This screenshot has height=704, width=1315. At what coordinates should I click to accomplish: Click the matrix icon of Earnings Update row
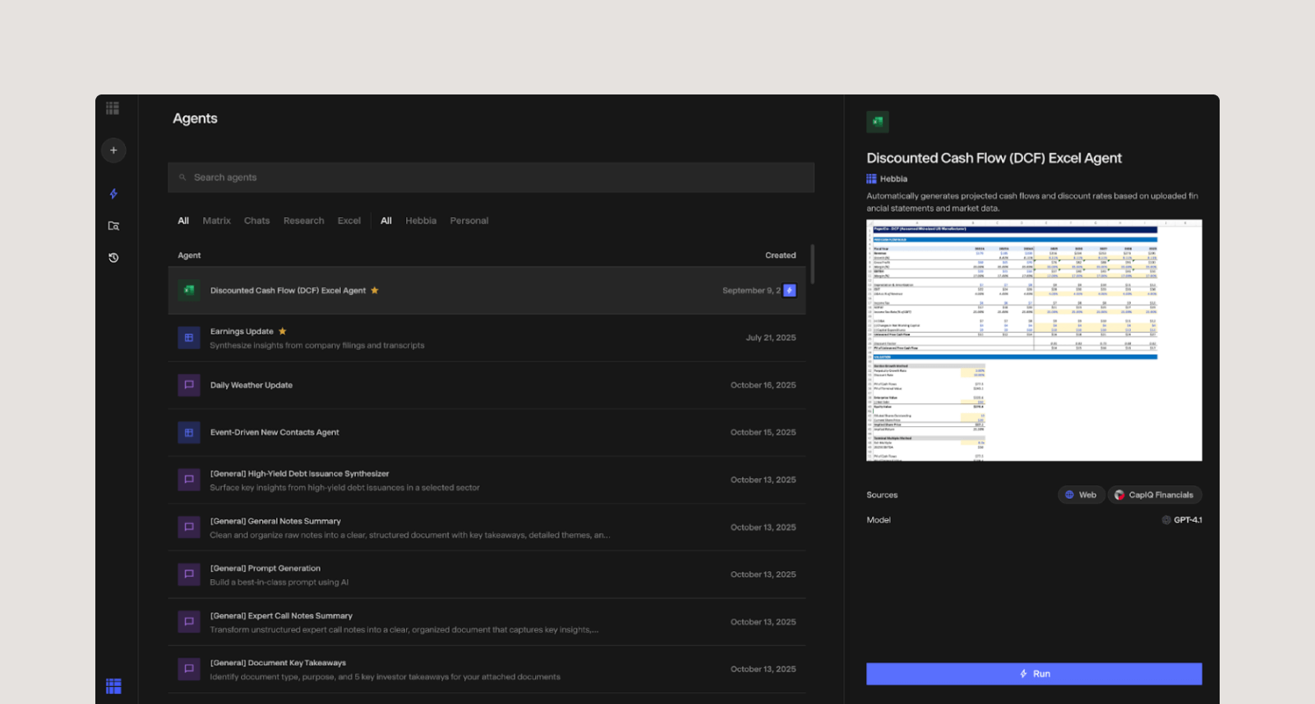pos(189,338)
